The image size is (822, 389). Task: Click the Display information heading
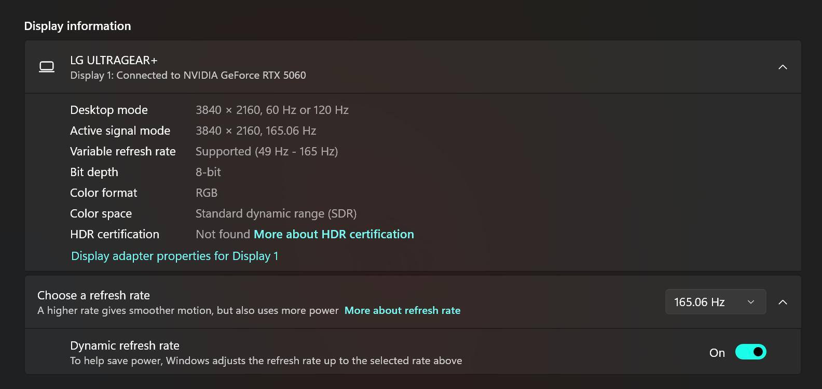click(77, 26)
